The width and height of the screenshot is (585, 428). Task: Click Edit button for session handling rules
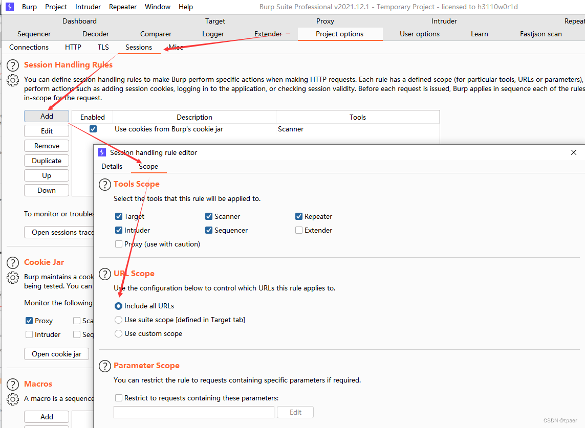pyautogui.click(x=47, y=131)
